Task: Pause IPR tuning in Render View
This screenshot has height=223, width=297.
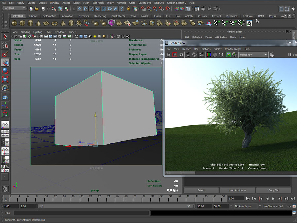Action: [x=289, y=55]
